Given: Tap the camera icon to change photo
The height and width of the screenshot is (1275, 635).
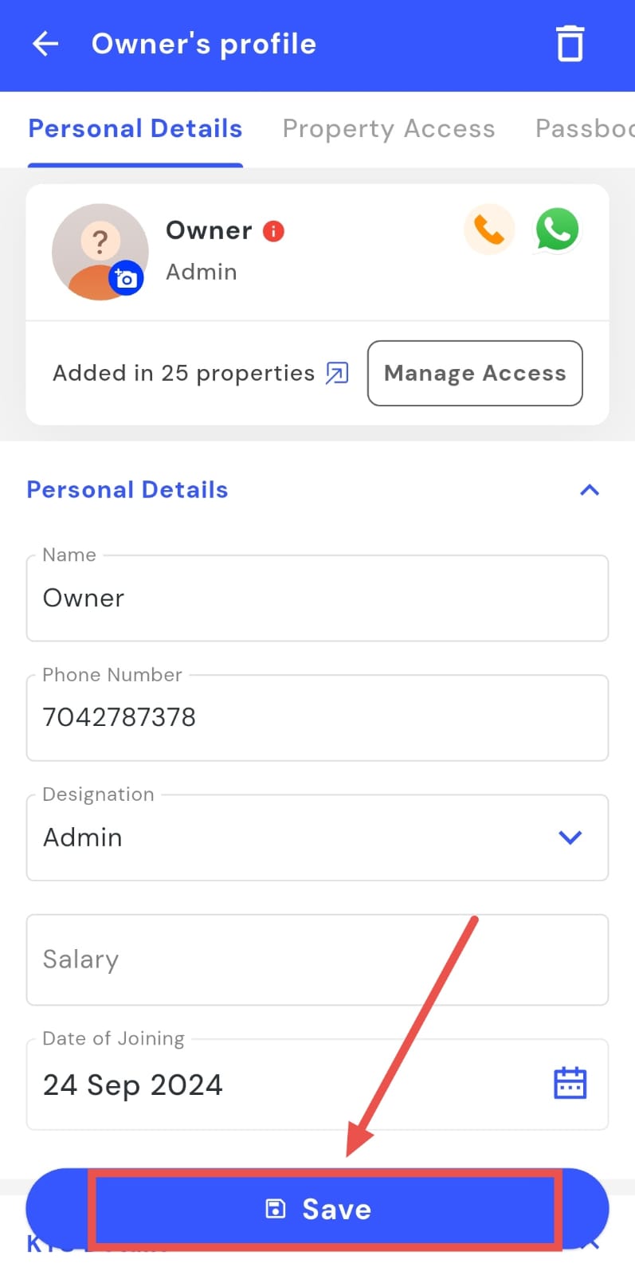Looking at the screenshot, I should click(x=126, y=278).
